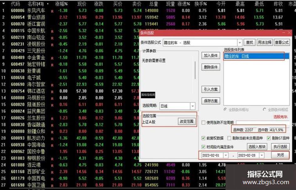Select 全部条件相与 radio button
Image resolution: width=296 pixels, height=190 pixels.
coord(225,110)
